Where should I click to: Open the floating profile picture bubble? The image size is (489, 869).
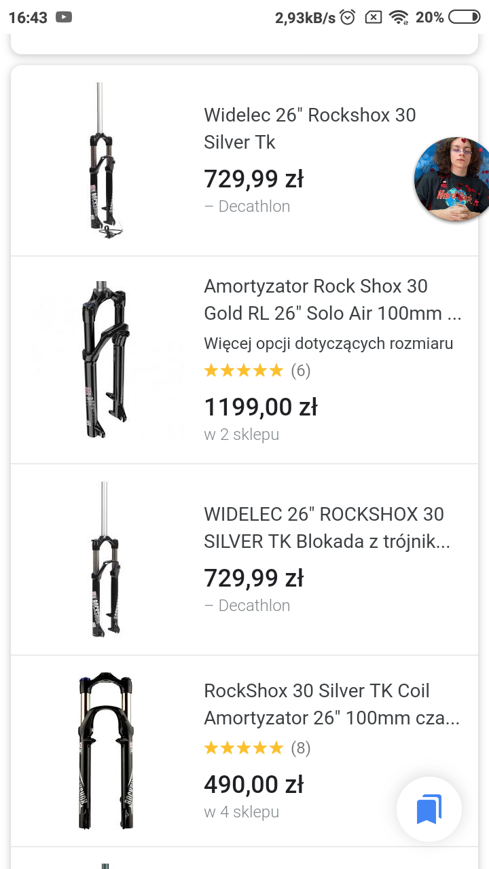(x=452, y=179)
